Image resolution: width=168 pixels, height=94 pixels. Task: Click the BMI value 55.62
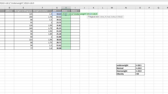[57, 45]
